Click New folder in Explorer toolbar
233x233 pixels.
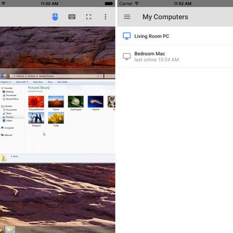click(x=62, y=82)
